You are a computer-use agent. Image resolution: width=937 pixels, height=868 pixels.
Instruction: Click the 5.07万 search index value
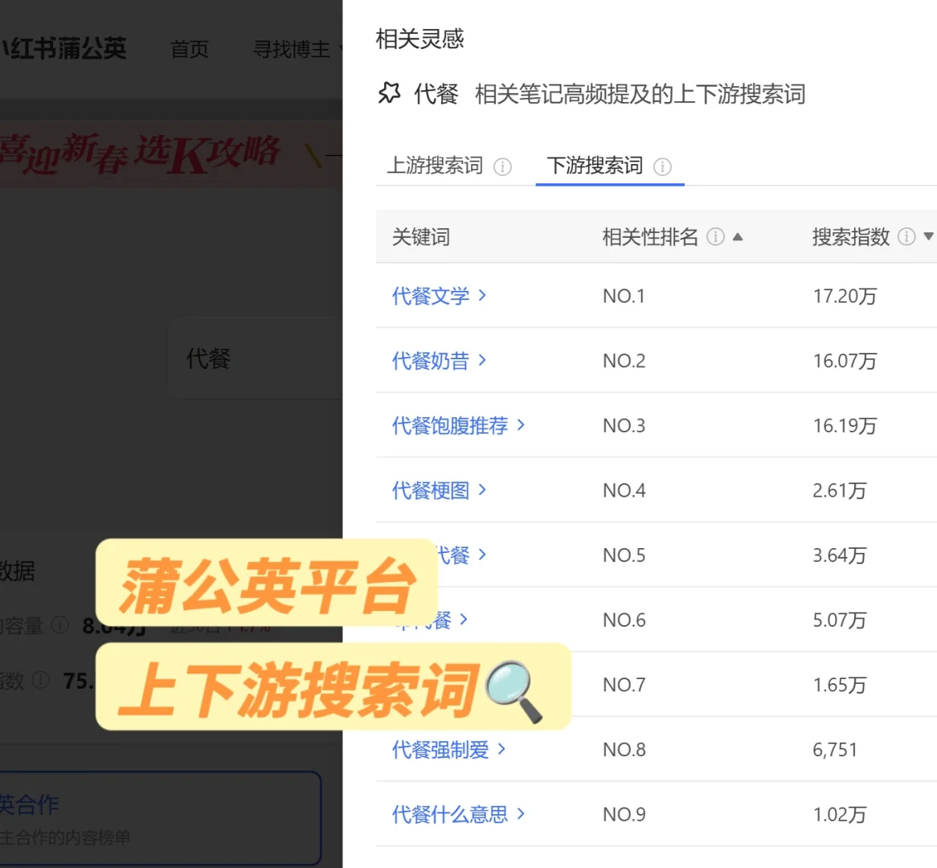pyautogui.click(x=840, y=620)
